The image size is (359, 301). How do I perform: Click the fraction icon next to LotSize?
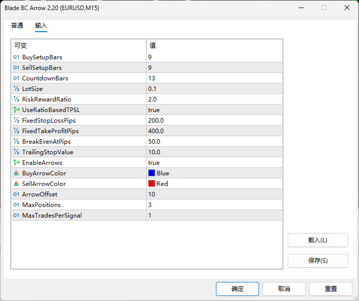17,89
